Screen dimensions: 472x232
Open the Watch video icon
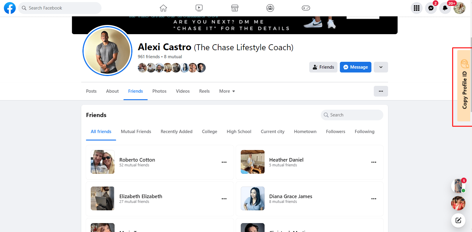[199, 8]
